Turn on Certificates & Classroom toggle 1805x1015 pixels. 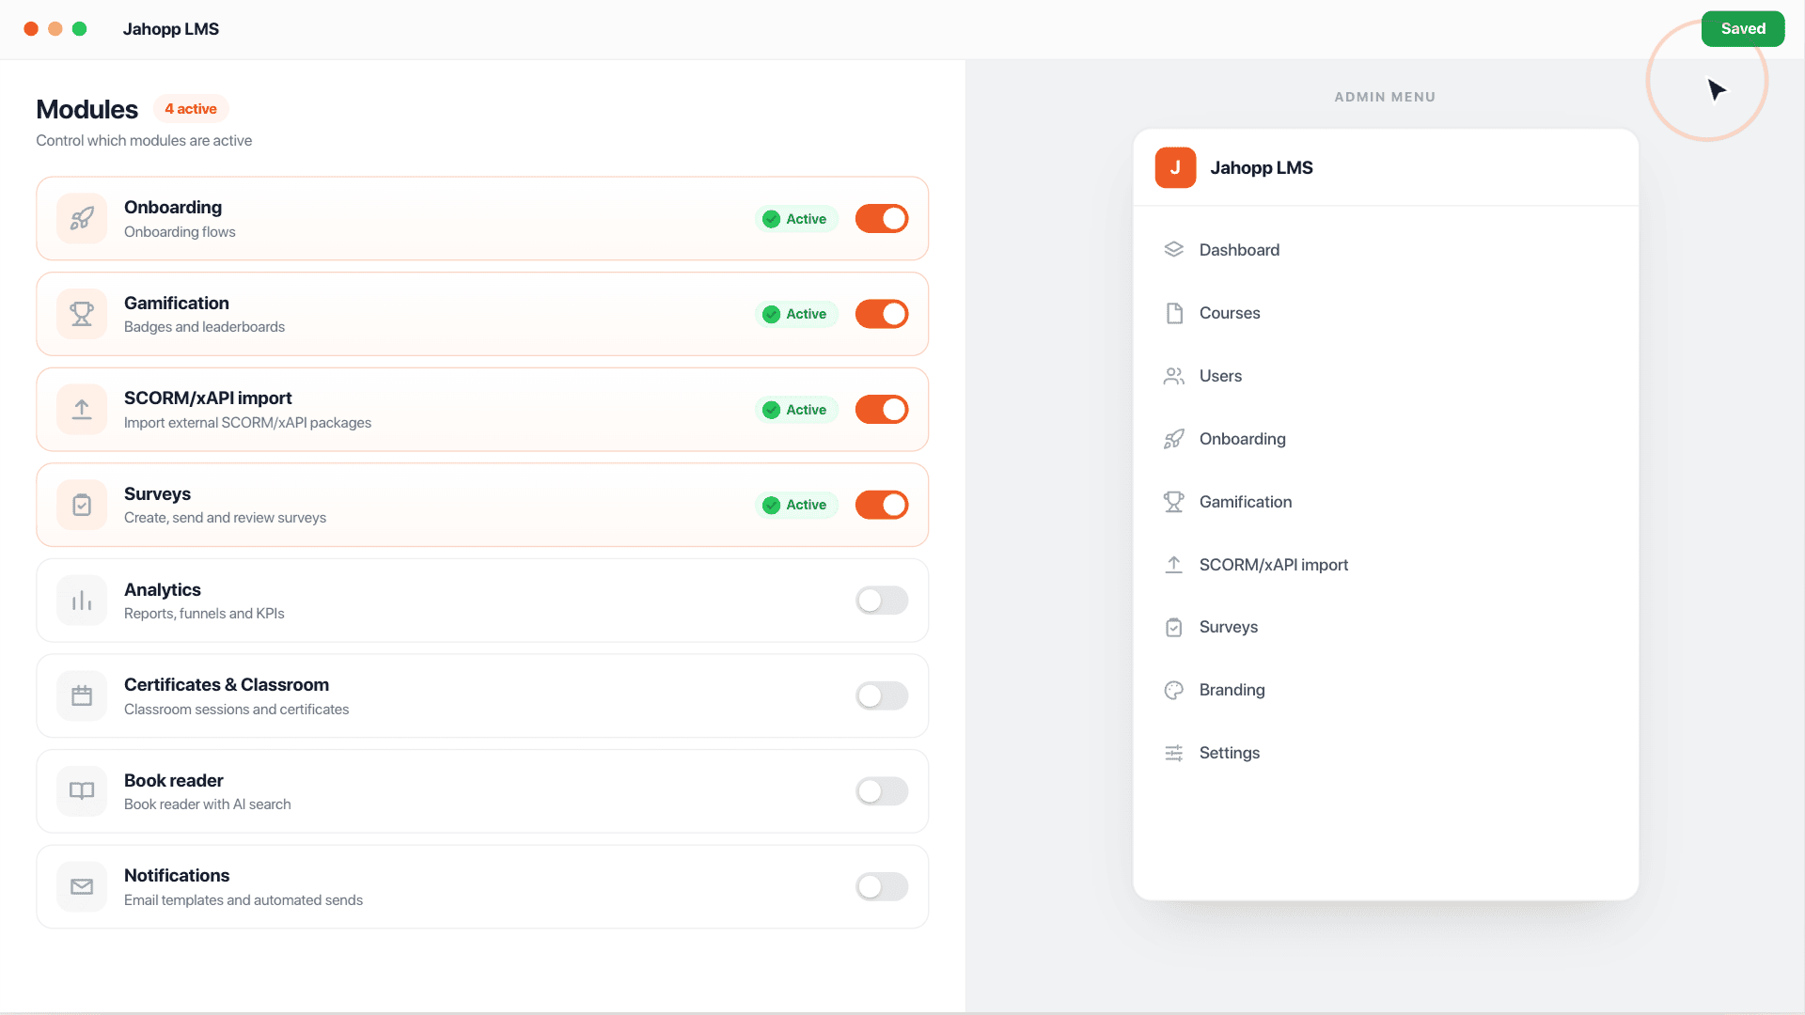[x=882, y=695]
